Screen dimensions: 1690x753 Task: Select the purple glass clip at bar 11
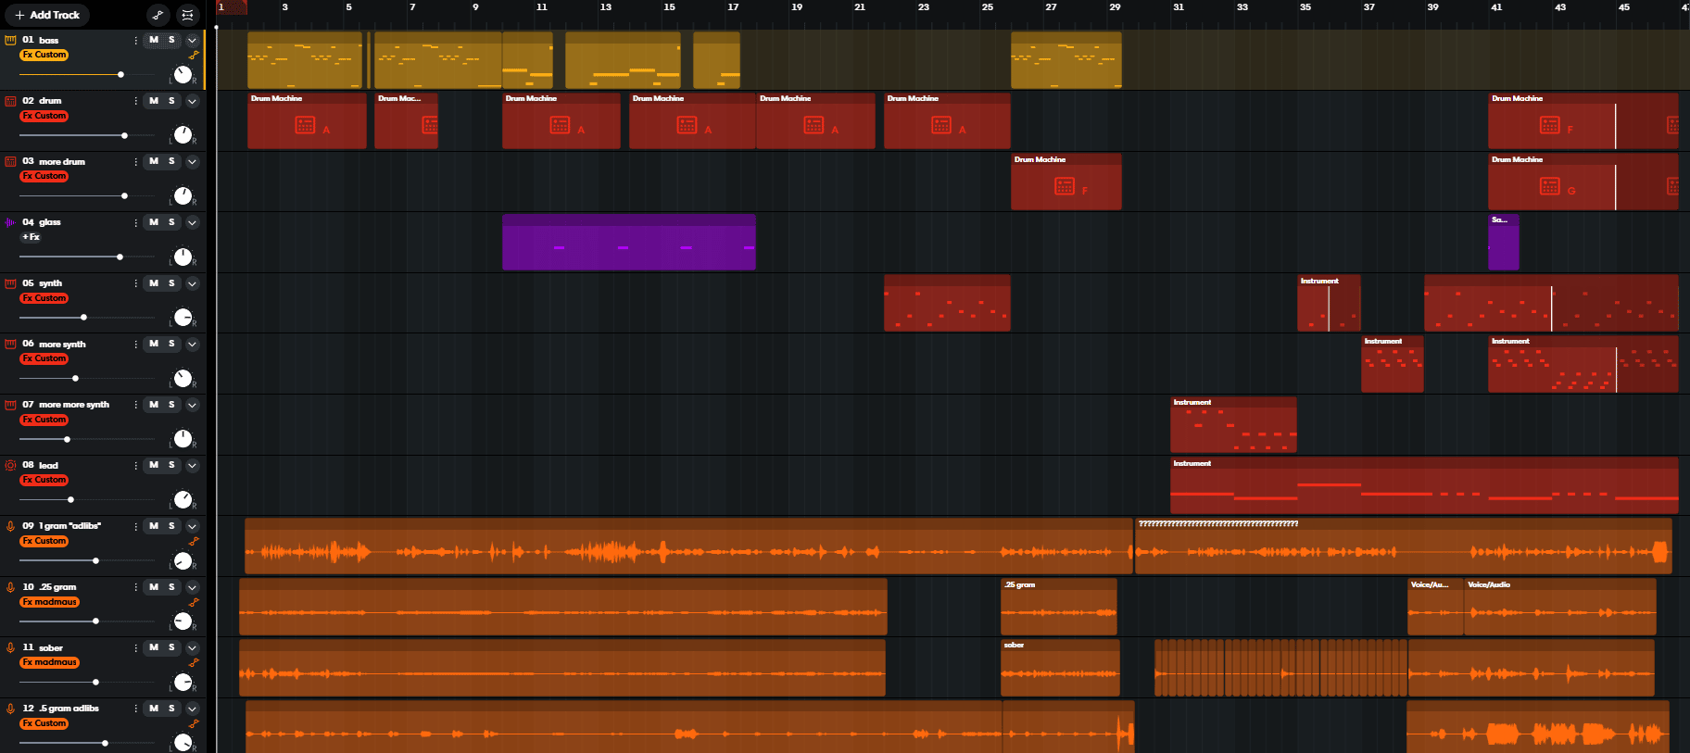click(x=629, y=243)
